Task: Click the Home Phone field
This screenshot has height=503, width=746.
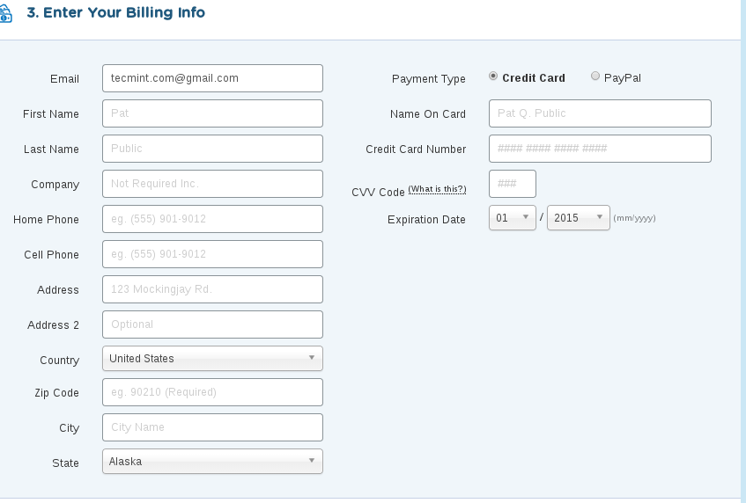Action: [212, 219]
